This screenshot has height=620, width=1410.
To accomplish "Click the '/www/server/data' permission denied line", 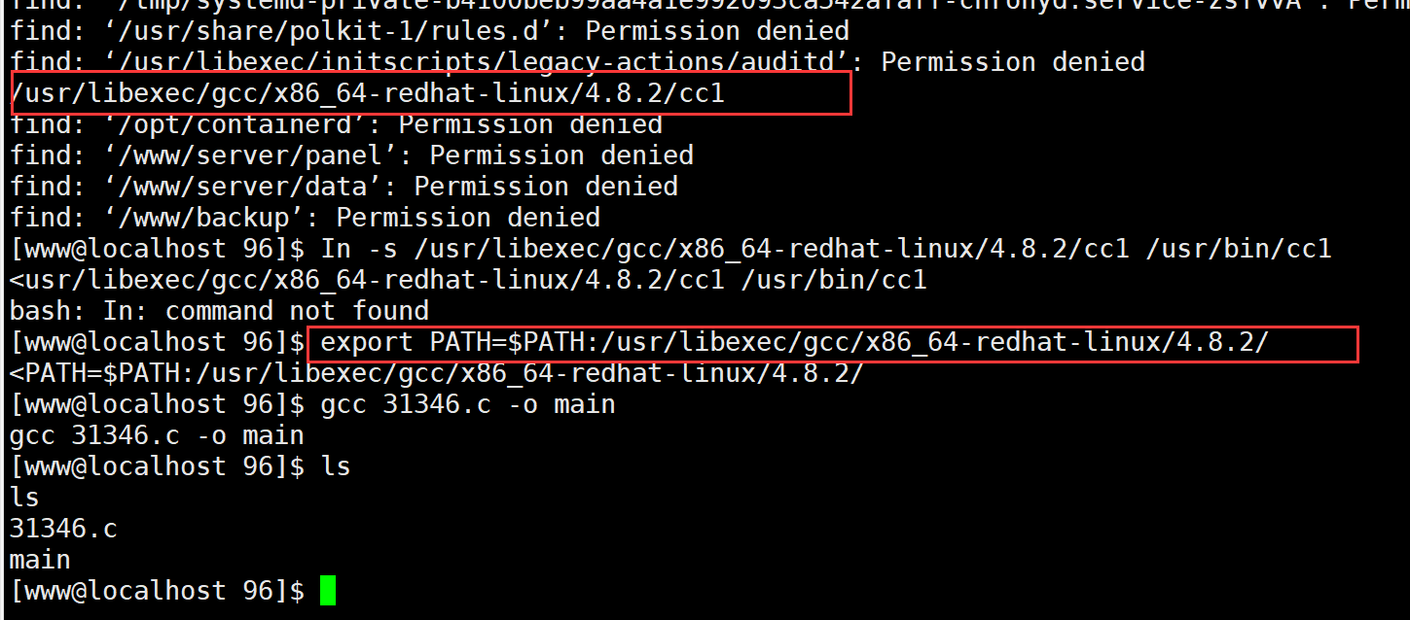I will [343, 186].
